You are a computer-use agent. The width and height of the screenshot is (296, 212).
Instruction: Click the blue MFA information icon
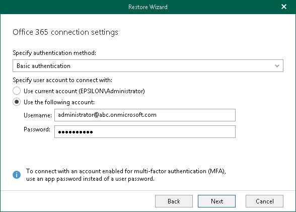click(x=17, y=175)
